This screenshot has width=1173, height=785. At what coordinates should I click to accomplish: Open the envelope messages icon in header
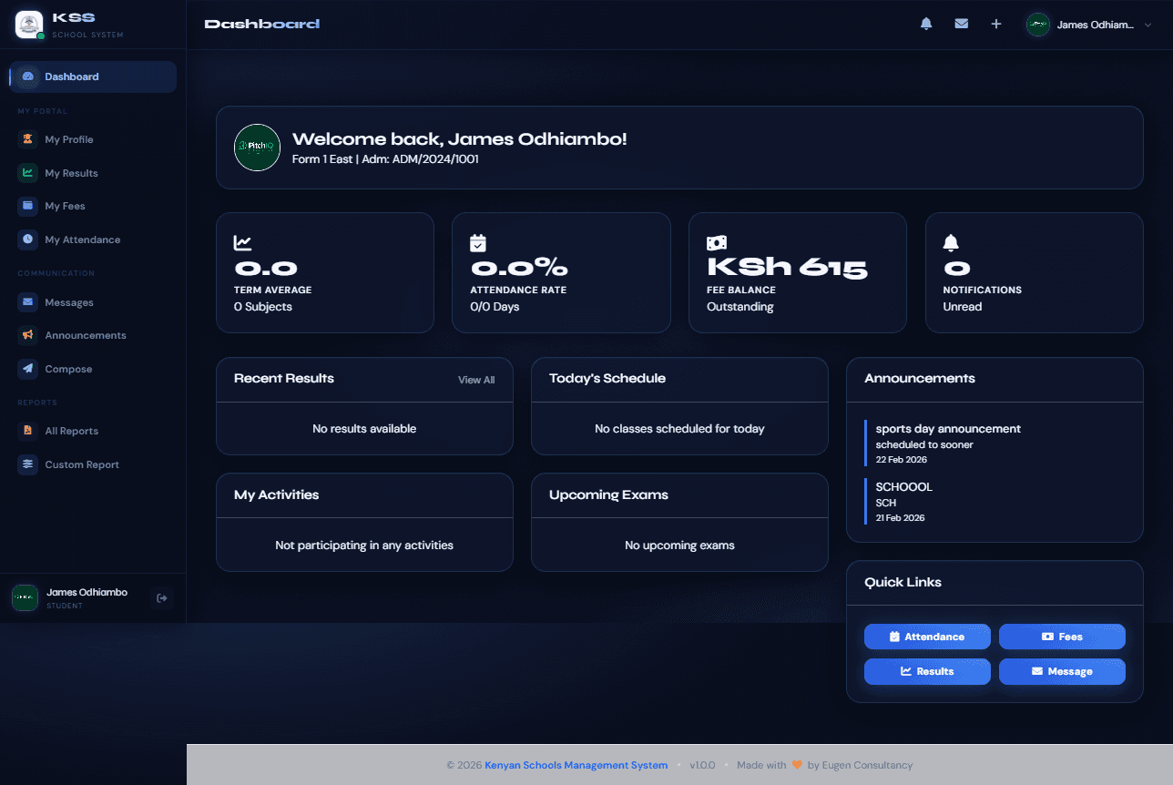[961, 24]
